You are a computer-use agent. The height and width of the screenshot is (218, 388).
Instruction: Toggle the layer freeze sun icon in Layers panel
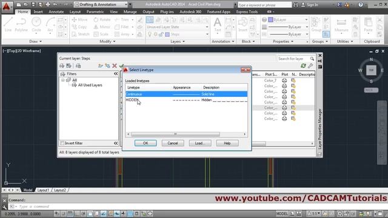[155, 34]
